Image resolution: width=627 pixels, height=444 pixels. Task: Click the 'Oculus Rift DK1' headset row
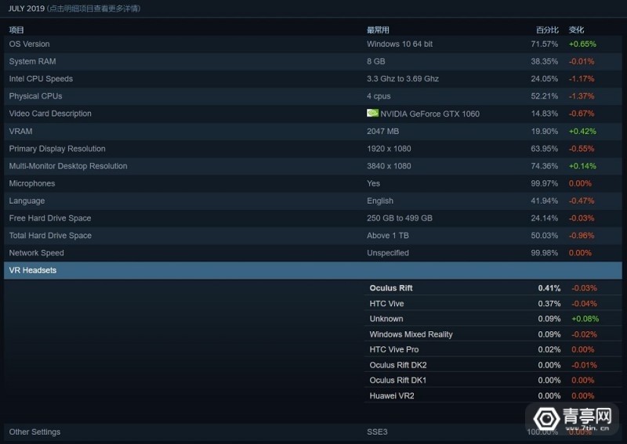point(493,381)
